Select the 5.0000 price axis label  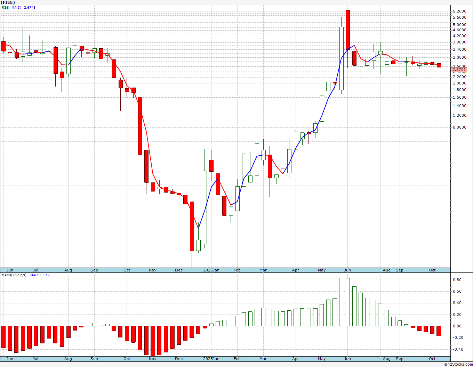tap(459, 25)
